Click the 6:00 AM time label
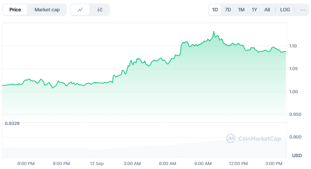Image resolution: width=311 pixels, height=169 pixels. tap(167, 164)
